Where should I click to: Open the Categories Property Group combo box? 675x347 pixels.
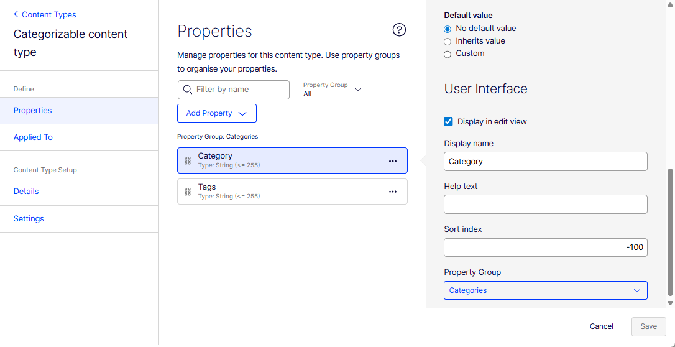pyautogui.click(x=545, y=290)
